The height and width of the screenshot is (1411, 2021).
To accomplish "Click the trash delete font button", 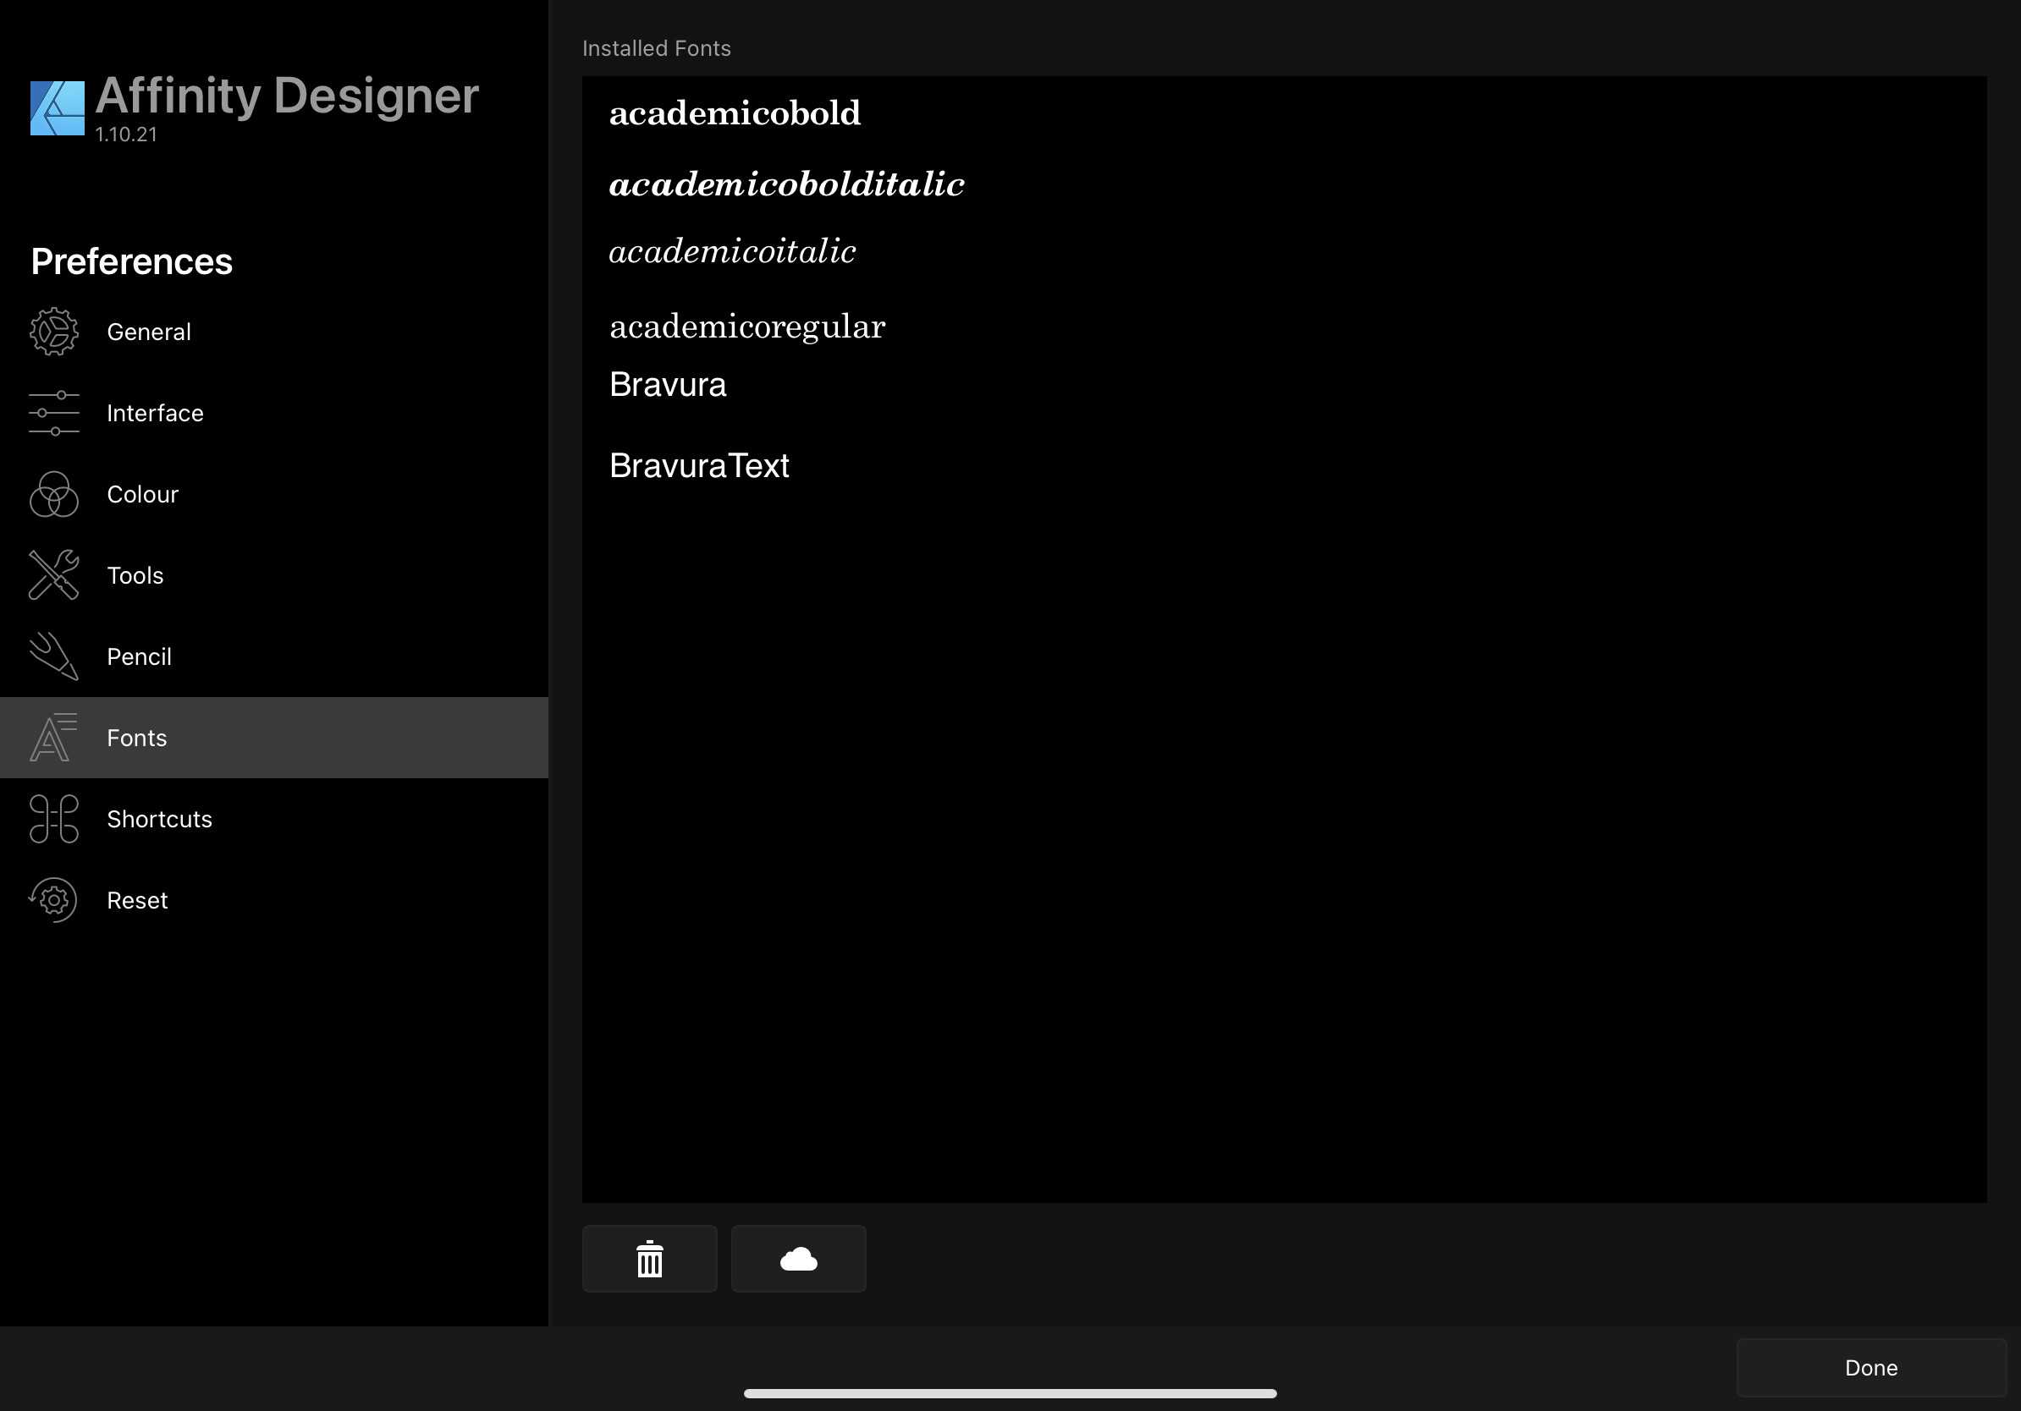I will (650, 1259).
